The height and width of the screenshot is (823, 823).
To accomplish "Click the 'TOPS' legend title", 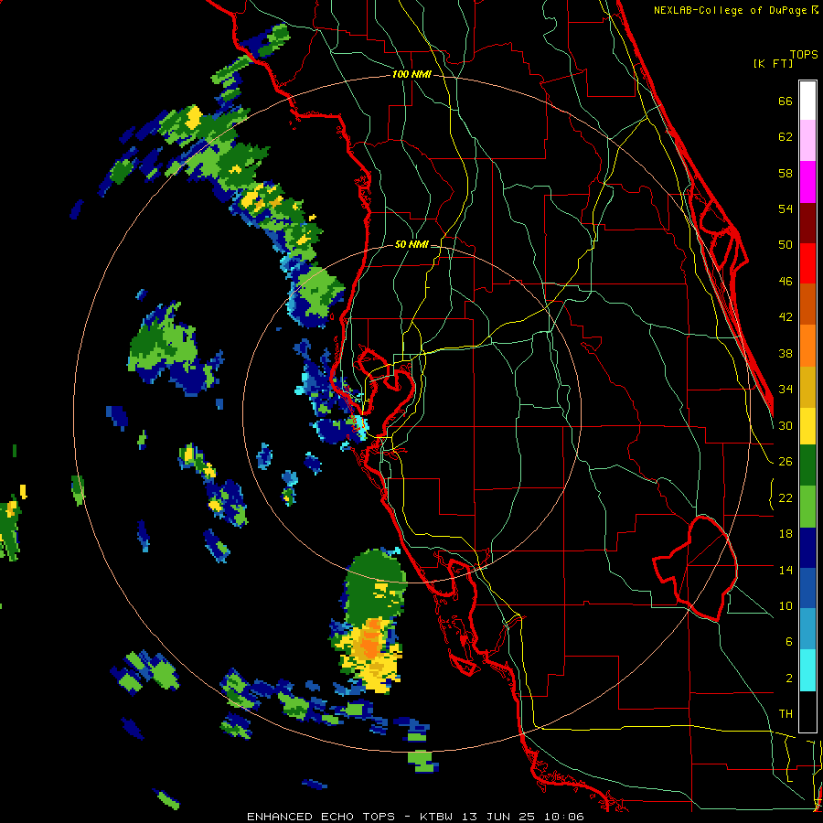I will pyautogui.click(x=804, y=54).
